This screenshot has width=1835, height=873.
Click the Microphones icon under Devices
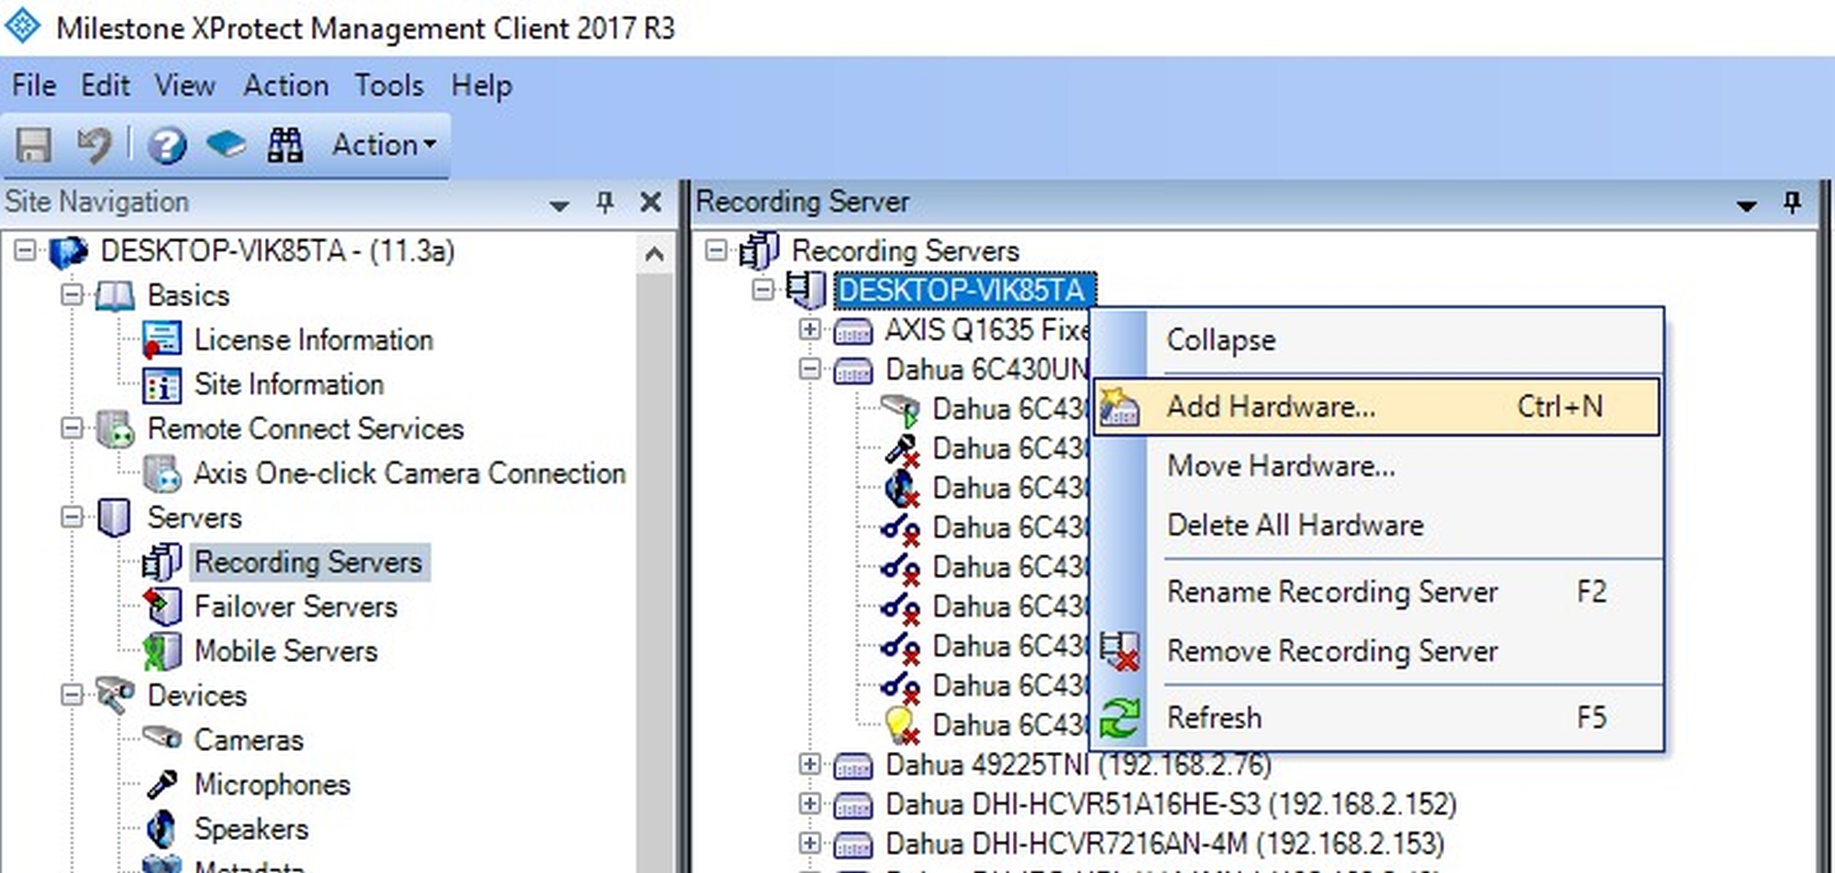pyautogui.click(x=161, y=784)
